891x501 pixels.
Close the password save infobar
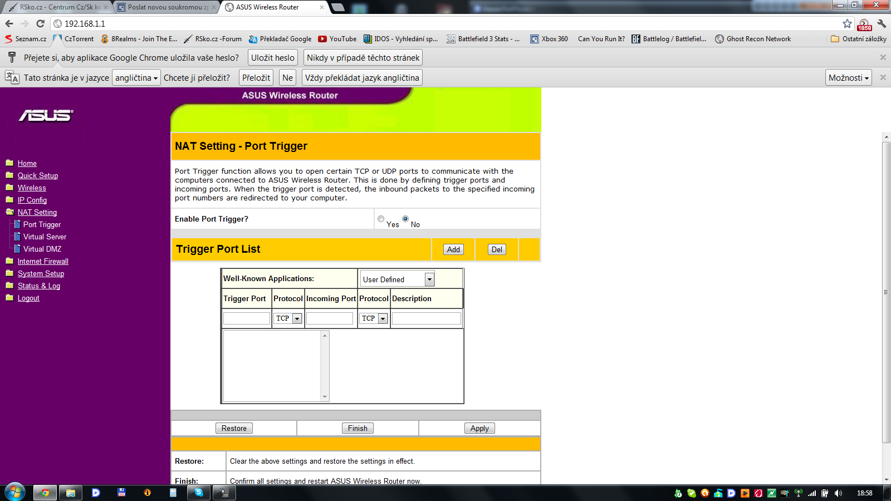pos(883,57)
